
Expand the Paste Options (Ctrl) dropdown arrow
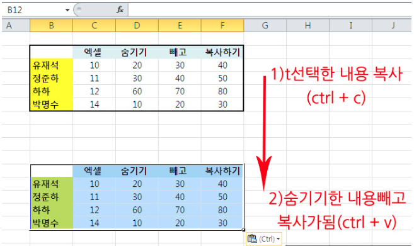[x=278, y=239]
